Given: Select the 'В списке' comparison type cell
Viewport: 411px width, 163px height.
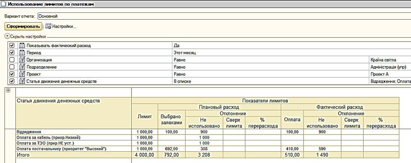Looking at the screenshot, I should (x=270, y=81).
